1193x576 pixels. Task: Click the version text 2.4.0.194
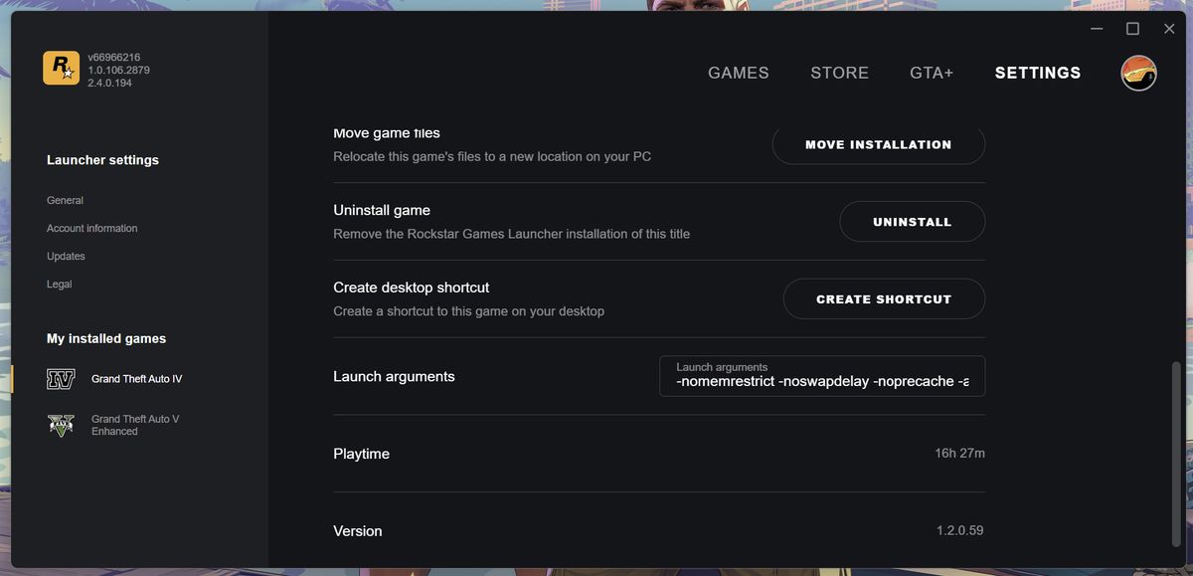109,83
